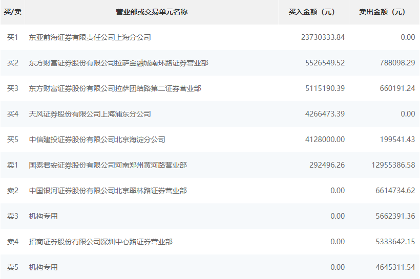
Task: Select 机构专用 in the 卖3 row
Action: click(43, 216)
